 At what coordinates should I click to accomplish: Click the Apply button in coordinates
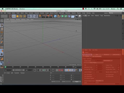[77, 82]
